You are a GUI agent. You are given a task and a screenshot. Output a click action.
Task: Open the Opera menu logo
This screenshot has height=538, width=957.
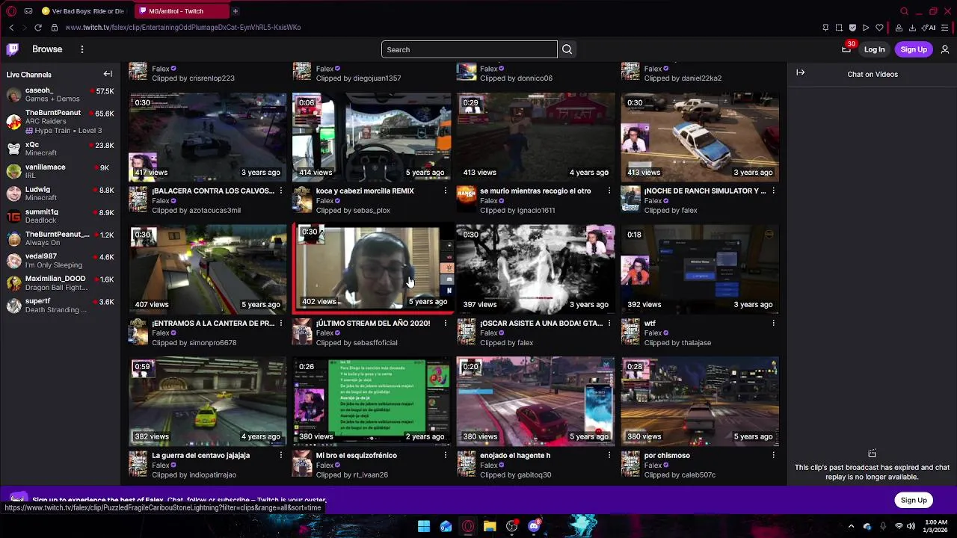click(11, 11)
